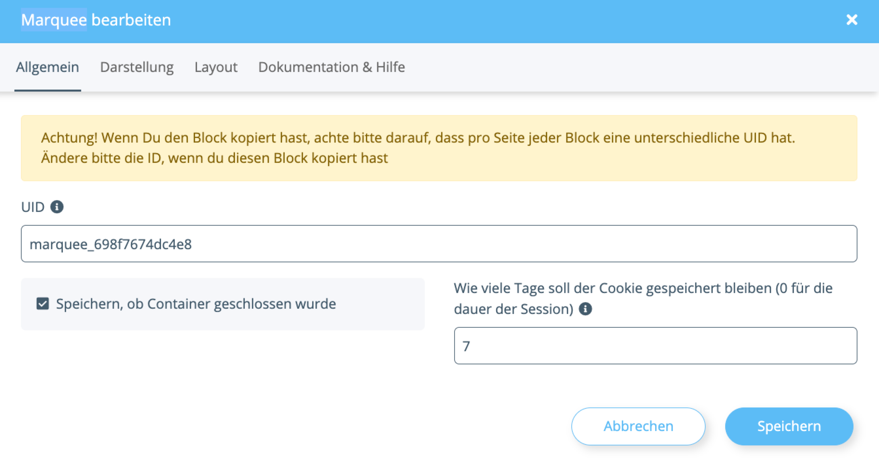Click the cookie duration info icon

585,309
